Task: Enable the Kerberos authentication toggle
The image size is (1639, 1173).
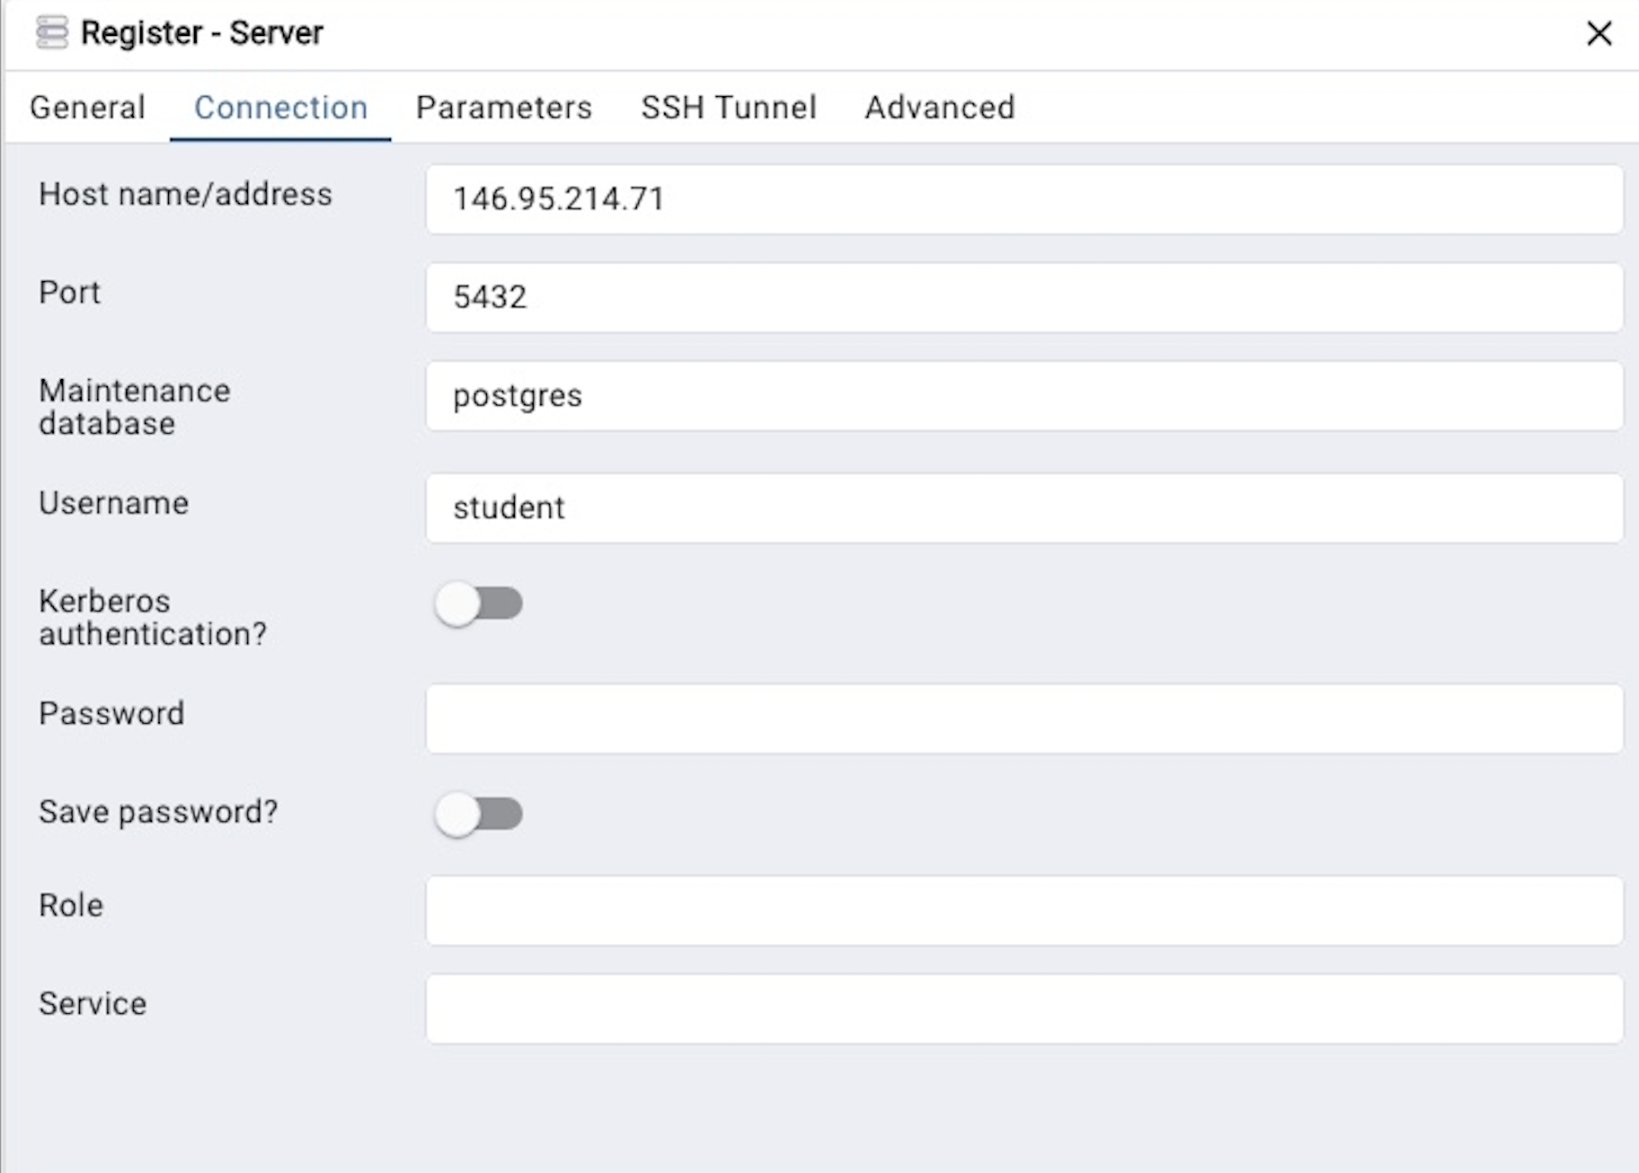Action: (478, 604)
